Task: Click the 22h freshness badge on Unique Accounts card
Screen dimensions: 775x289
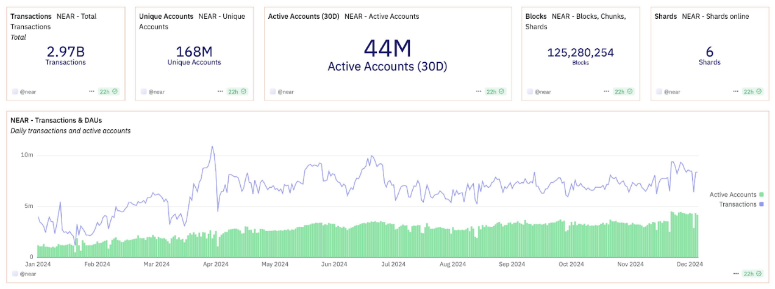Action: click(237, 91)
